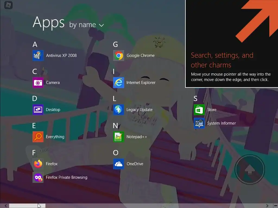Open Firefox Private Browsing icon
This screenshot has width=278, height=208.
point(38,177)
